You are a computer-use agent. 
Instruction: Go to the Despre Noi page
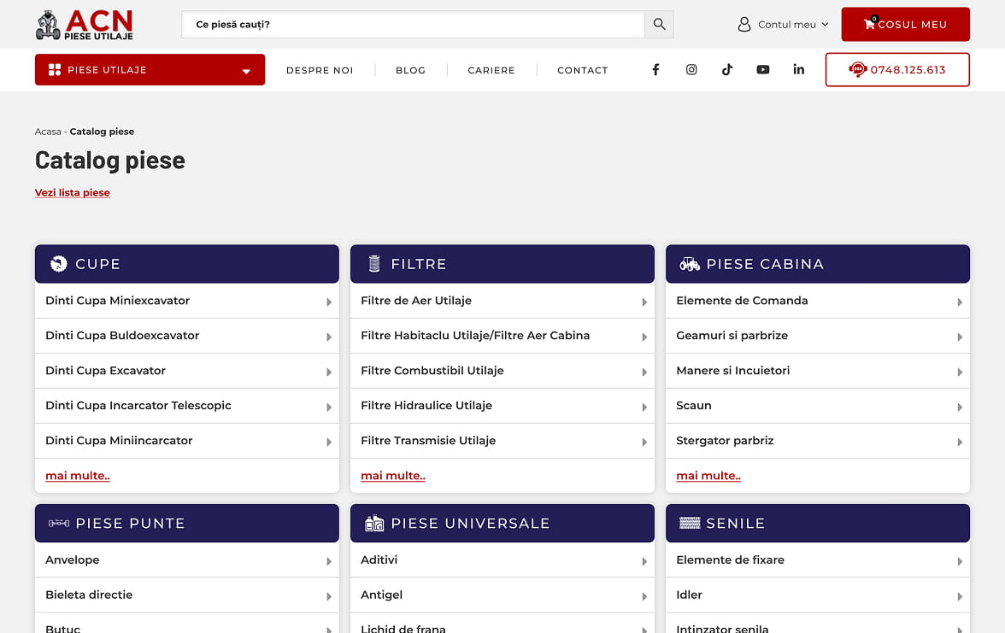(x=320, y=70)
